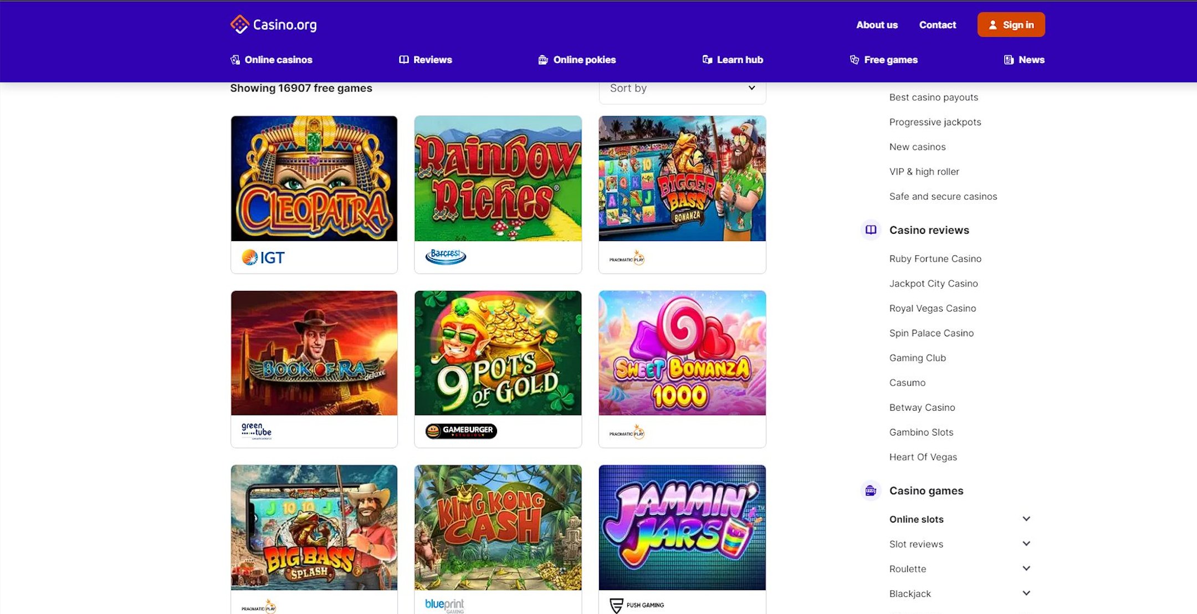
Task: Click the Online pokies slot icon
Action: click(x=543, y=60)
